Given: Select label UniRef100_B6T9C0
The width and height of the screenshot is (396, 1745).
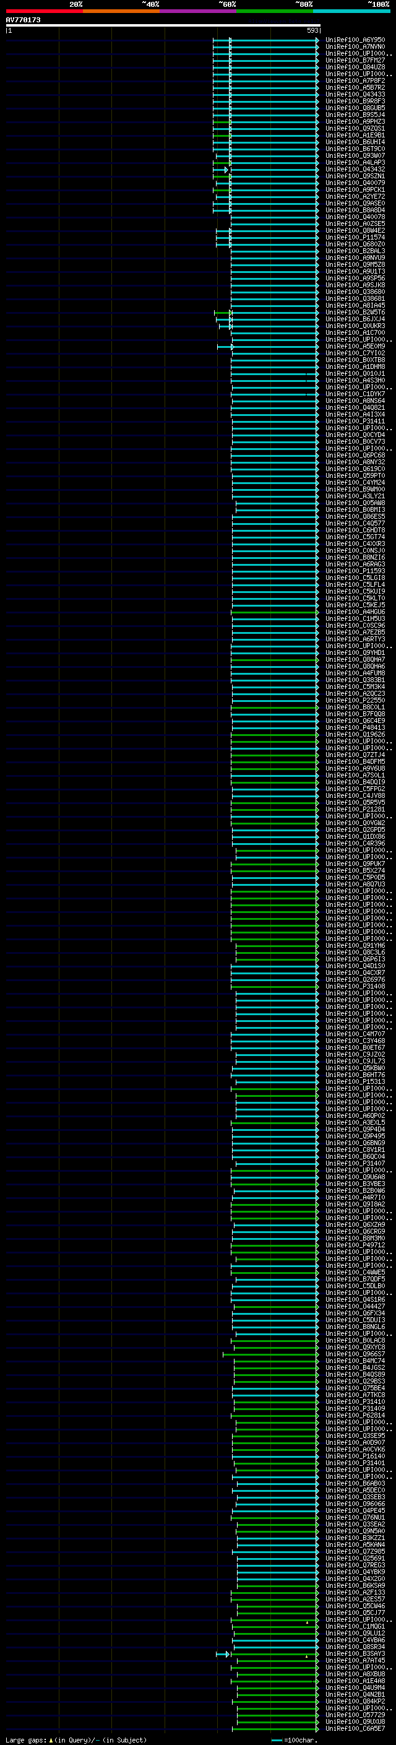Looking at the screenshot, I should tap(355, 149).
